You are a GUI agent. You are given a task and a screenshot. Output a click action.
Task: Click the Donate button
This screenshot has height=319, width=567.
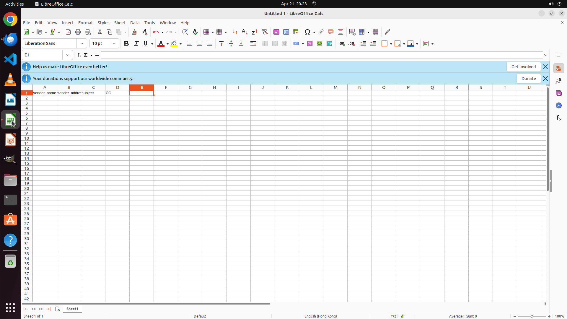528,79
